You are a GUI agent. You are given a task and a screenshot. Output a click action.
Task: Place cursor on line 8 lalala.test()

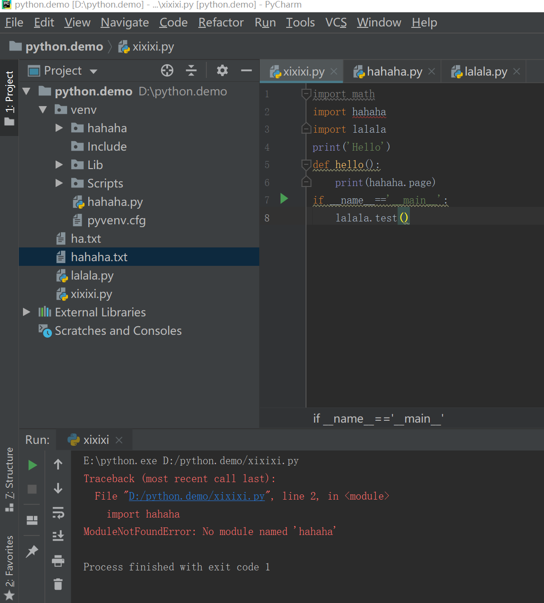(x=372, y=218)
